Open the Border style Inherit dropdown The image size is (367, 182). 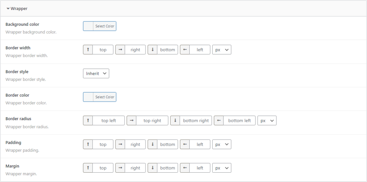[x=96, y=73]
